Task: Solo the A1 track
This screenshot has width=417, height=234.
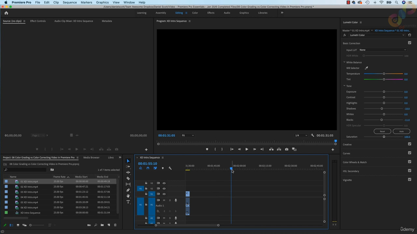Action: point(170,200)
